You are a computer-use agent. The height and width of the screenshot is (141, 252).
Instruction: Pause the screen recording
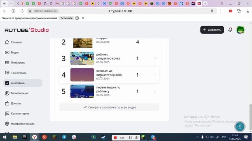(x=130, y=137)
